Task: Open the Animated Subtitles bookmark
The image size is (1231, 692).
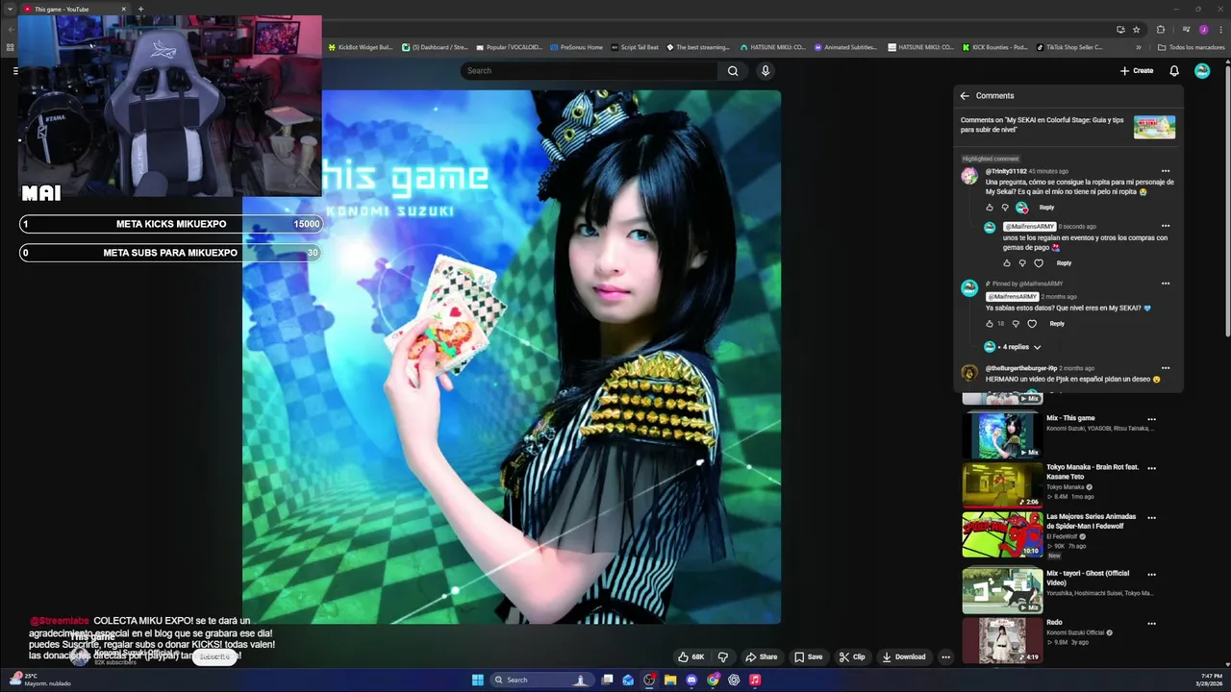Action: pyautogui.click(x=844, y=47)
